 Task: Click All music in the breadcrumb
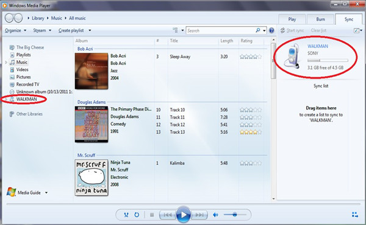(x=77, y=18)
